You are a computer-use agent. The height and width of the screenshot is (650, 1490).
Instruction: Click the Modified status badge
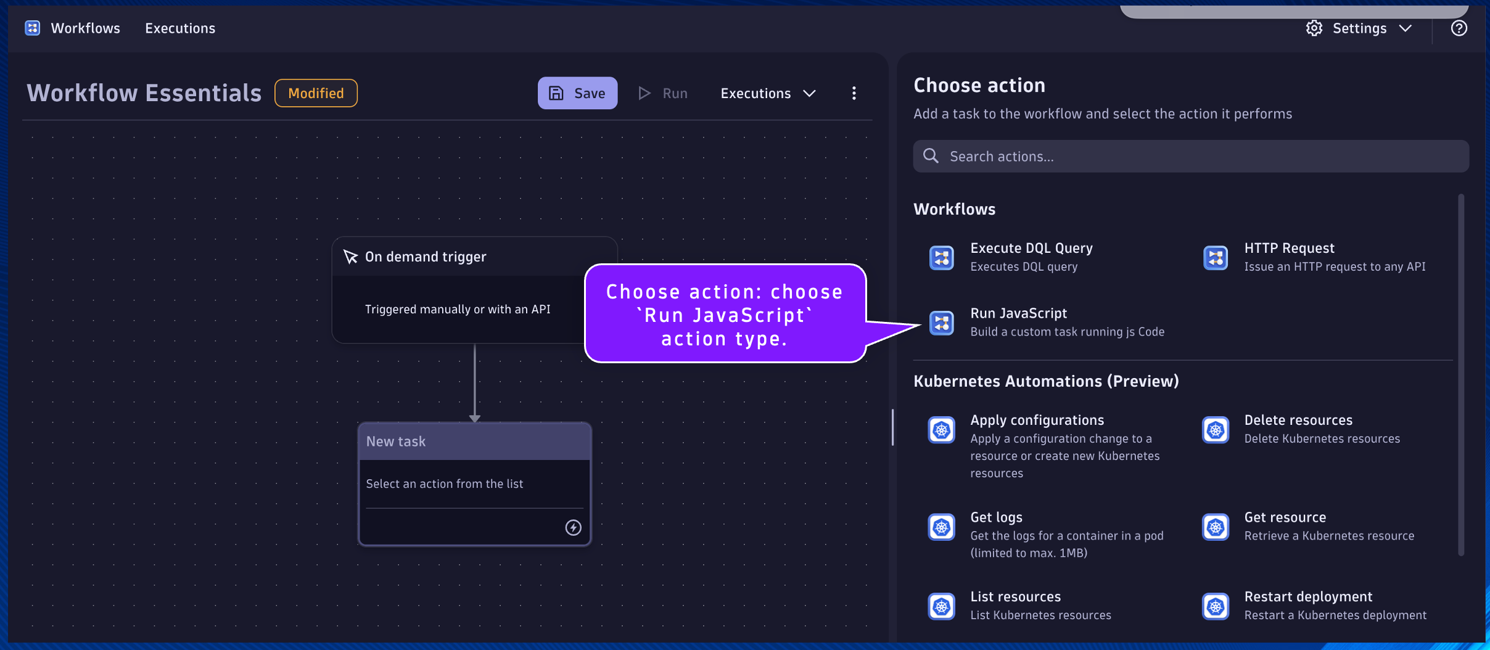316,93
